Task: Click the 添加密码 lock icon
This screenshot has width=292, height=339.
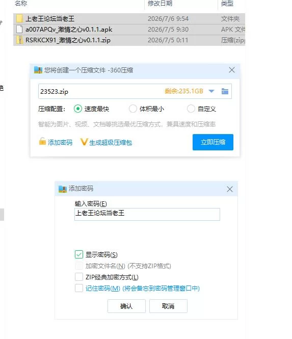Action: pos(42,141)
